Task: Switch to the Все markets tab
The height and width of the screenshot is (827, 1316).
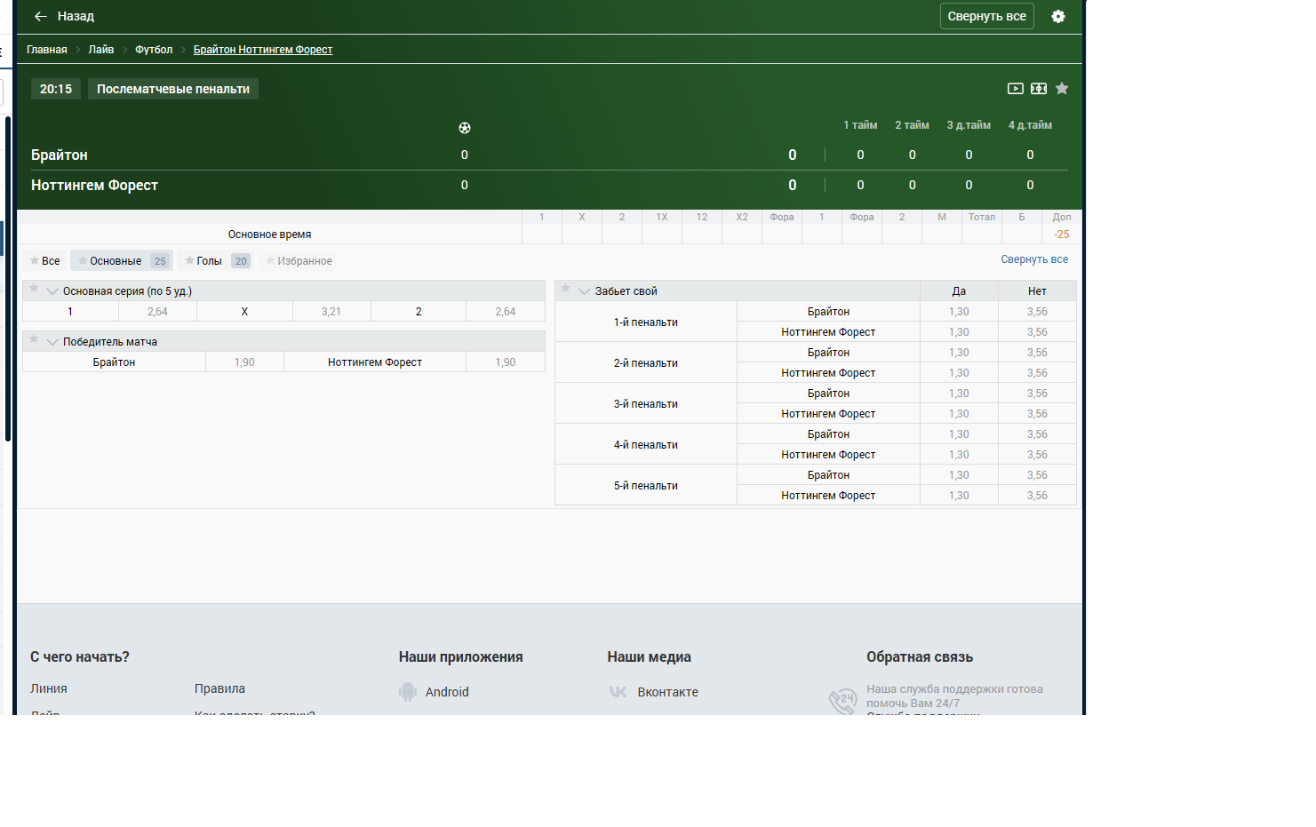Action: pos(45,261)
